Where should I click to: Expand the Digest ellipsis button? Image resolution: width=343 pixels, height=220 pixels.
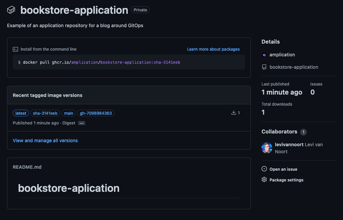pos(81,123)
